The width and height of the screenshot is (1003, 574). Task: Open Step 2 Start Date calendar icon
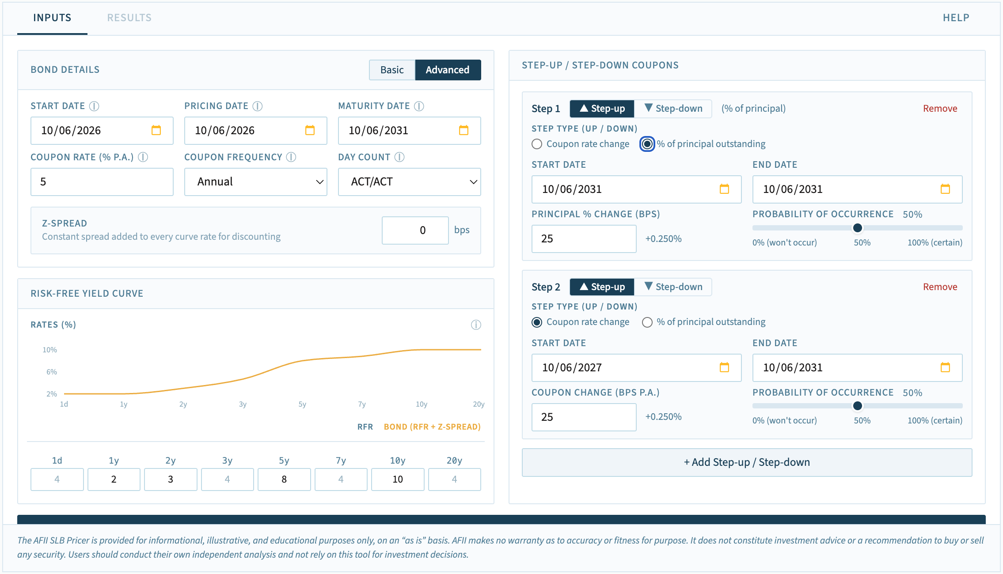[724, 367]
